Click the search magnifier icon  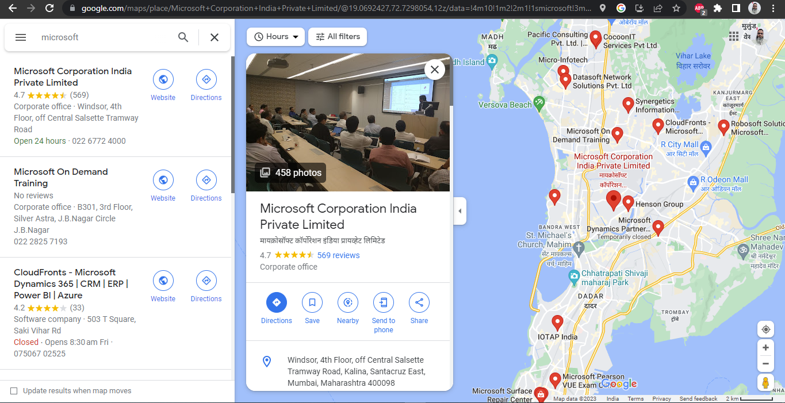pos(183,37)
